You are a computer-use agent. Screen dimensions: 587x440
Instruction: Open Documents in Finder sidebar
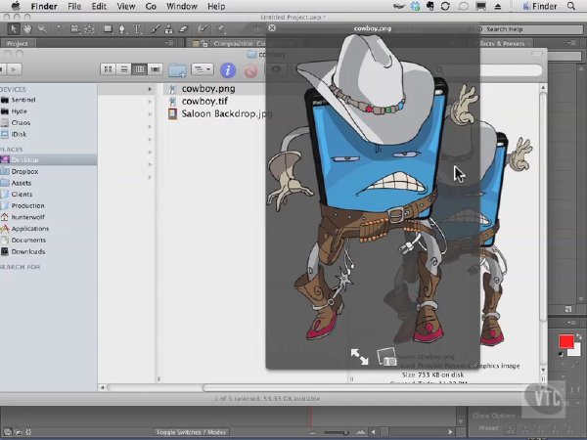[28, 241]
